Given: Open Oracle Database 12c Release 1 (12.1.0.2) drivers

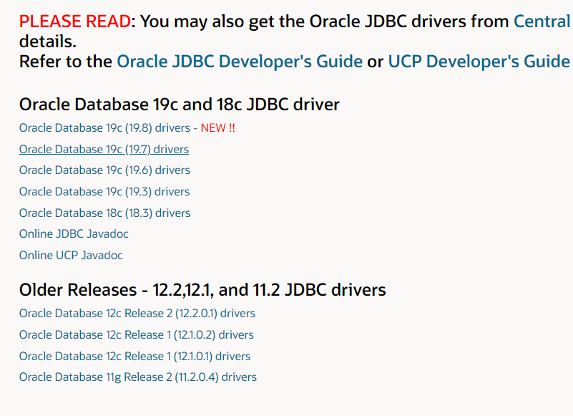Looking at the screenshot, I should click(137, 335).
